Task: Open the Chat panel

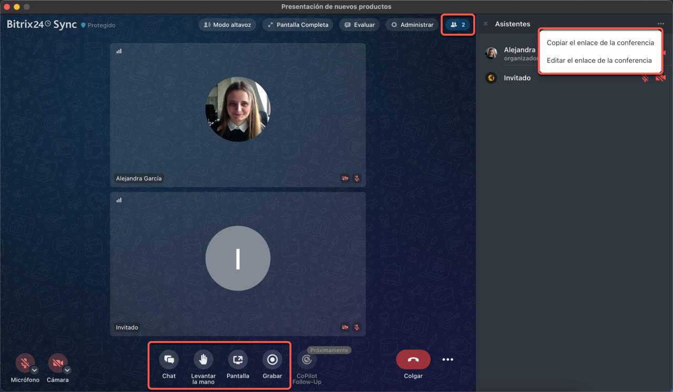Action: pyautogui.click(x=169, y=360)
